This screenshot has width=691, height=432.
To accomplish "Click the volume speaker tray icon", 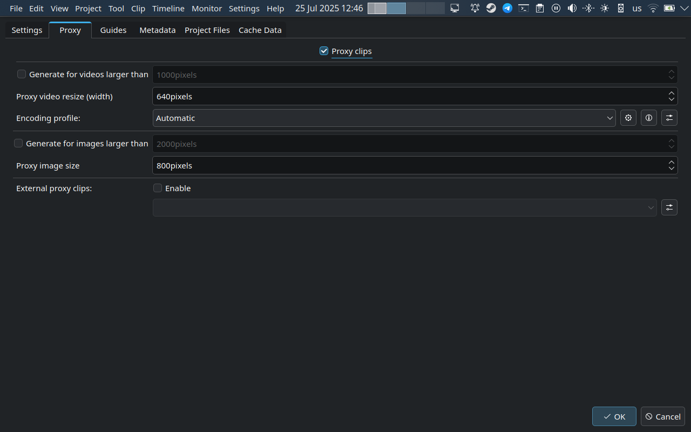I will (x=572, y=9).
